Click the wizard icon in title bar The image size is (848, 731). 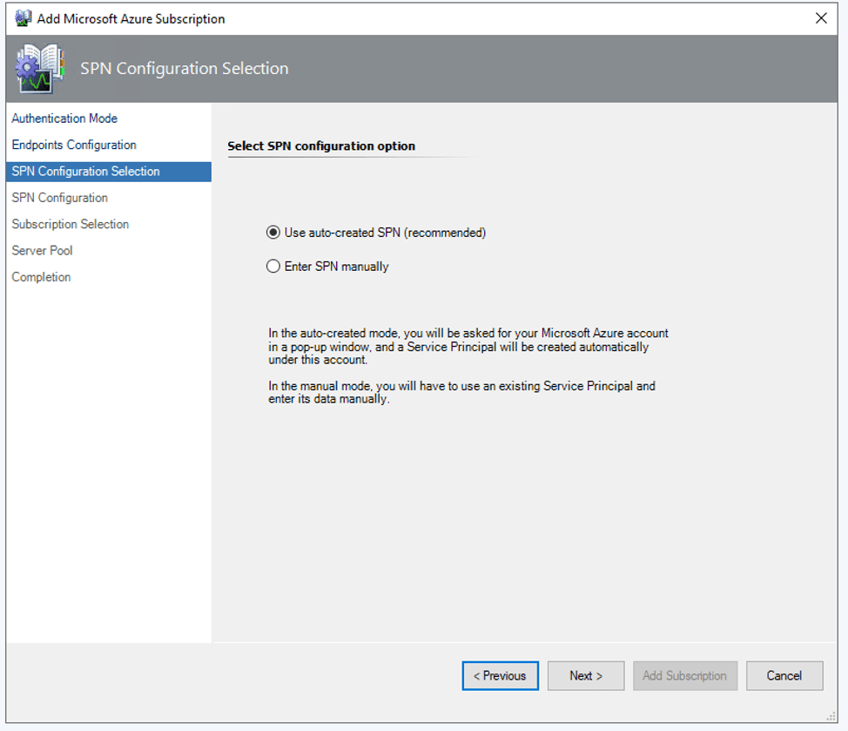[x=23, y=18]
